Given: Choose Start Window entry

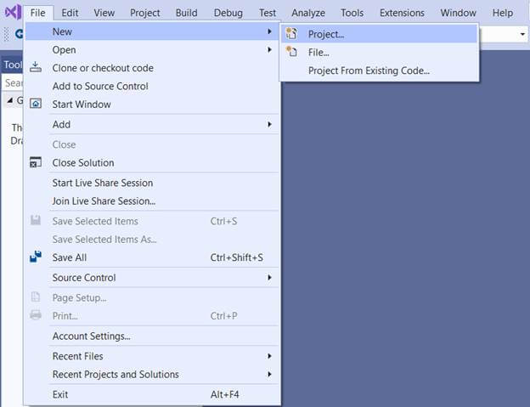Looking at the screenshot, I should (x=152, y=105).
